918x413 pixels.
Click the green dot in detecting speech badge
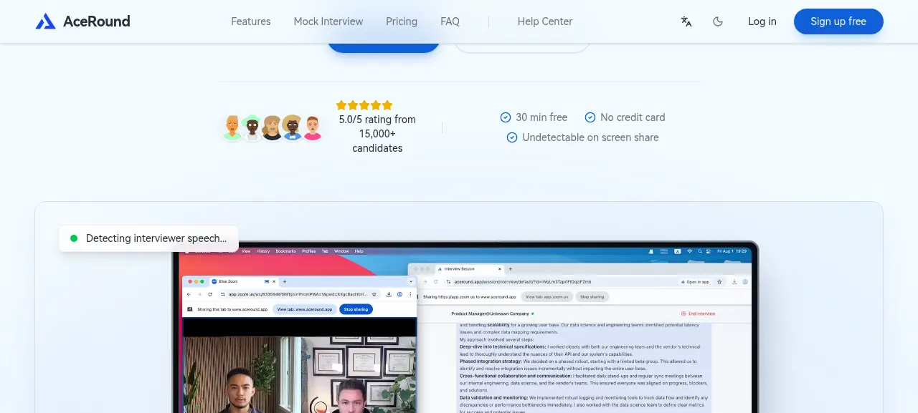[x=73, y=238]
